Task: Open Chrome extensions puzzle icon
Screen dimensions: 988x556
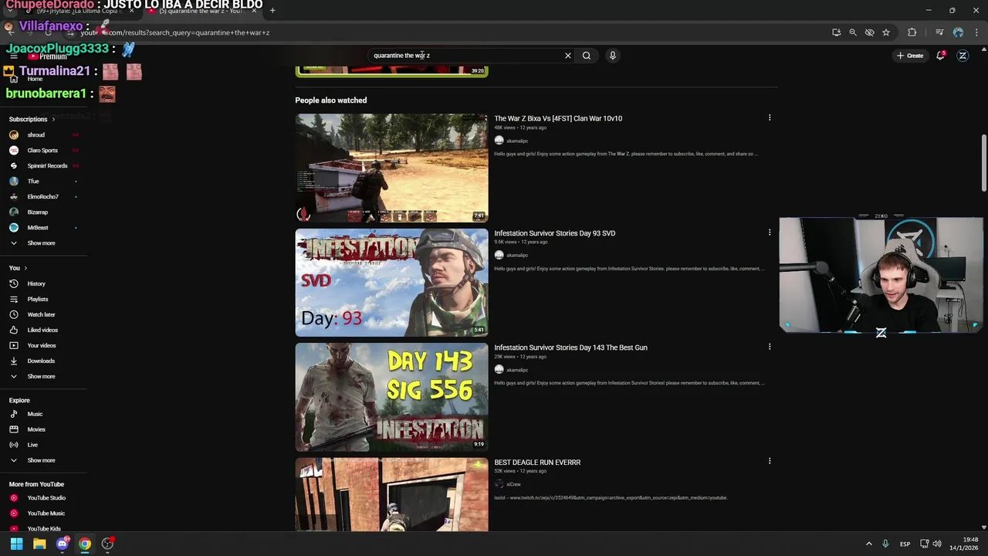Action: pyautogui.click(x=912, y=32)
